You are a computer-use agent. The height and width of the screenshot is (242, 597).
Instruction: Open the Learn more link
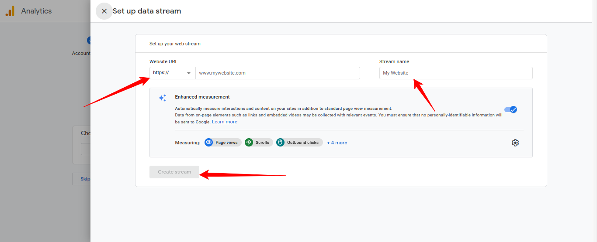[225, 122]
